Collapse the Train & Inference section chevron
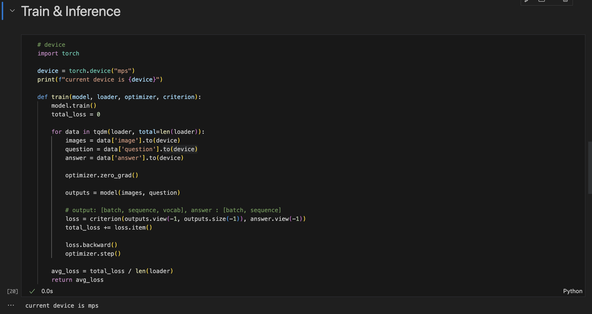The image size is (592, 314). pyautogui.click(x=12, y=11)
